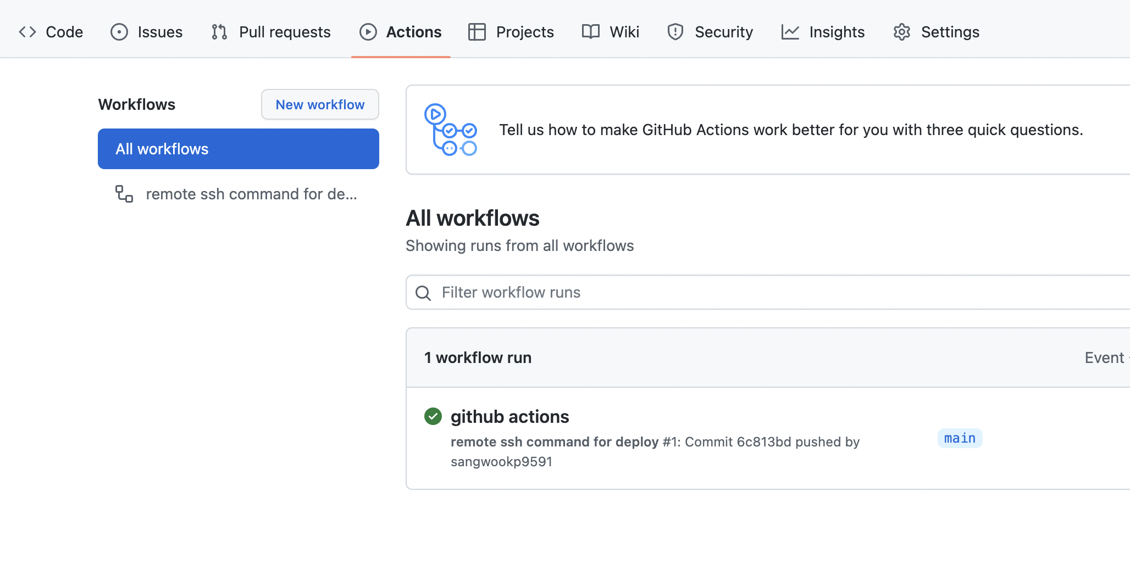1130x581 pixels.
Task: Click 'remote ssh command for deploy' run text
Action: coord(555,442)
